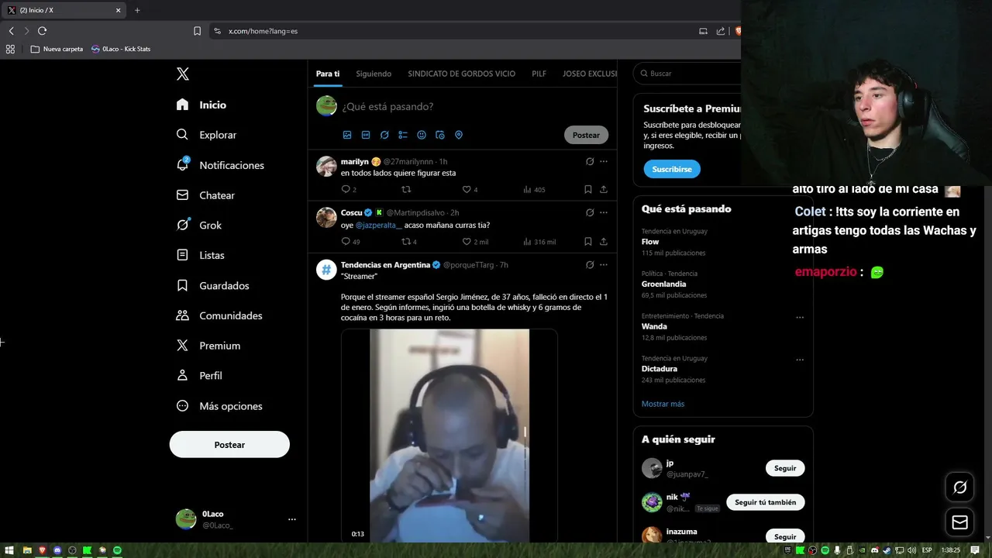Select the PILF tab

(x=539, y=74)
